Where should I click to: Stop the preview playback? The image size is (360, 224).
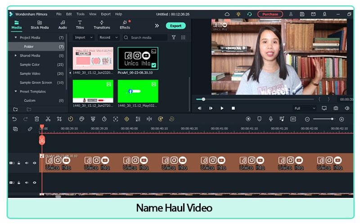[233, 108]
